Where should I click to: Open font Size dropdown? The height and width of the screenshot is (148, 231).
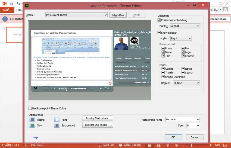193,126
